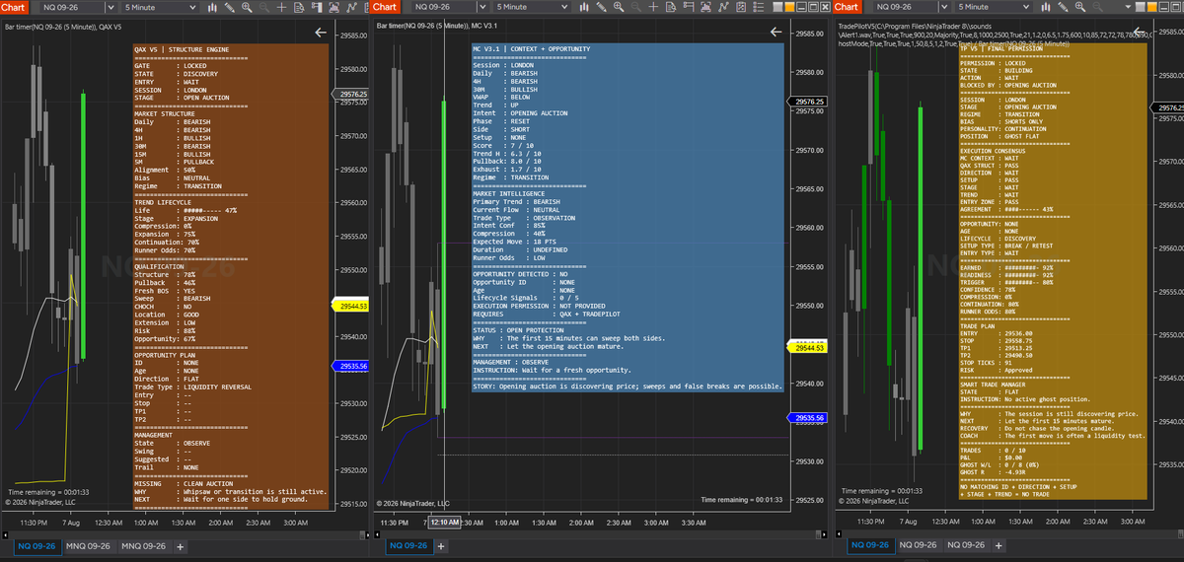The image size is (1184, 562).
Task: Click zoom out magnifier in TradePilot chart
Action: coord(1097,7)
